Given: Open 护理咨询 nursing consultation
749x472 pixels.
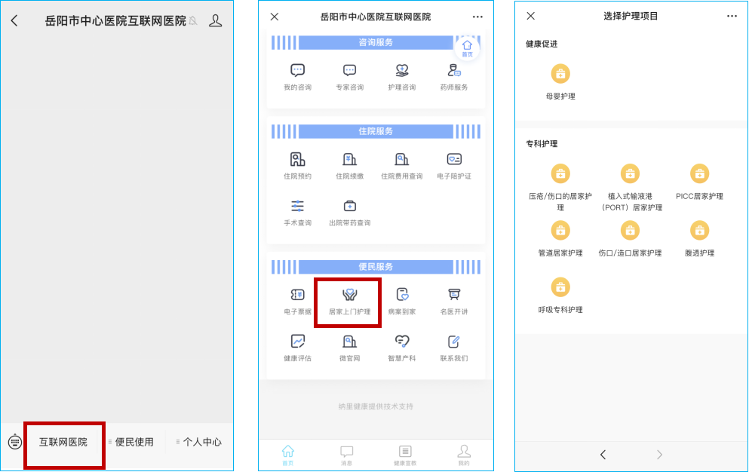Looking at the screenshot, I should coord(402,77).
